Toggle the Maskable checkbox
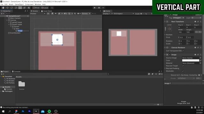Viewport: 204px width, 114px height. (x=183, y=71)
